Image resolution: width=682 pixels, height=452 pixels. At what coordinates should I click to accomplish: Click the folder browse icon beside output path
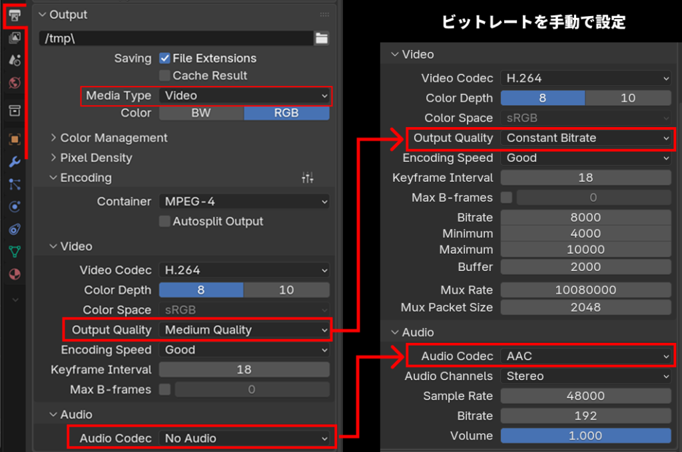322,39
